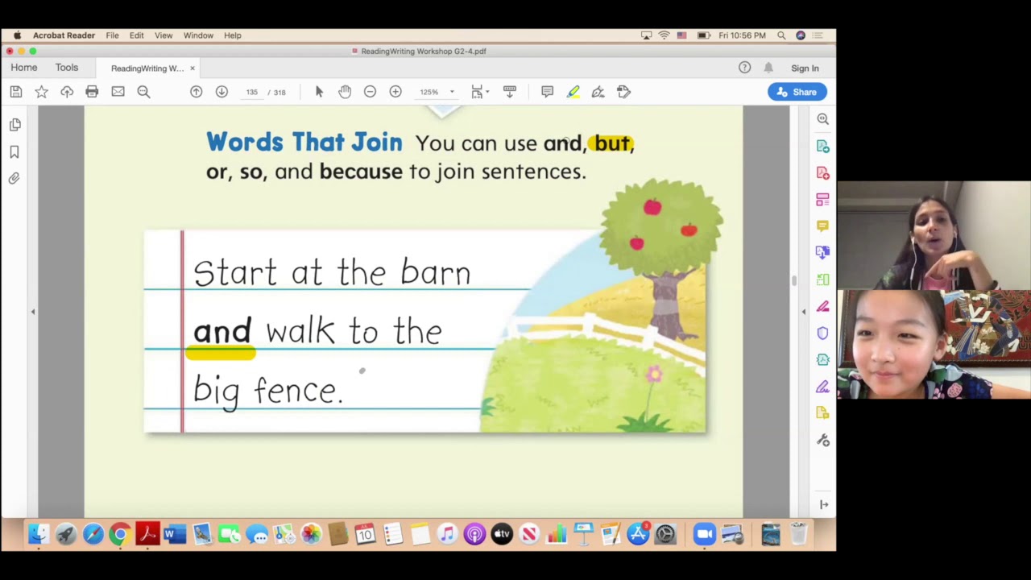Open the Fill and Sign pen tool
The width and height of the screenshot is (1031, 580).
pos(598,92)
